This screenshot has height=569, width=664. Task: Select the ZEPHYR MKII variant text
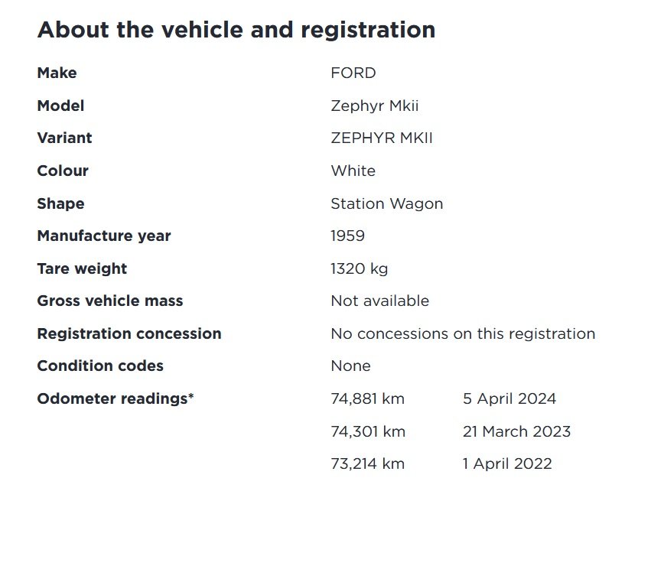(382, 138)
